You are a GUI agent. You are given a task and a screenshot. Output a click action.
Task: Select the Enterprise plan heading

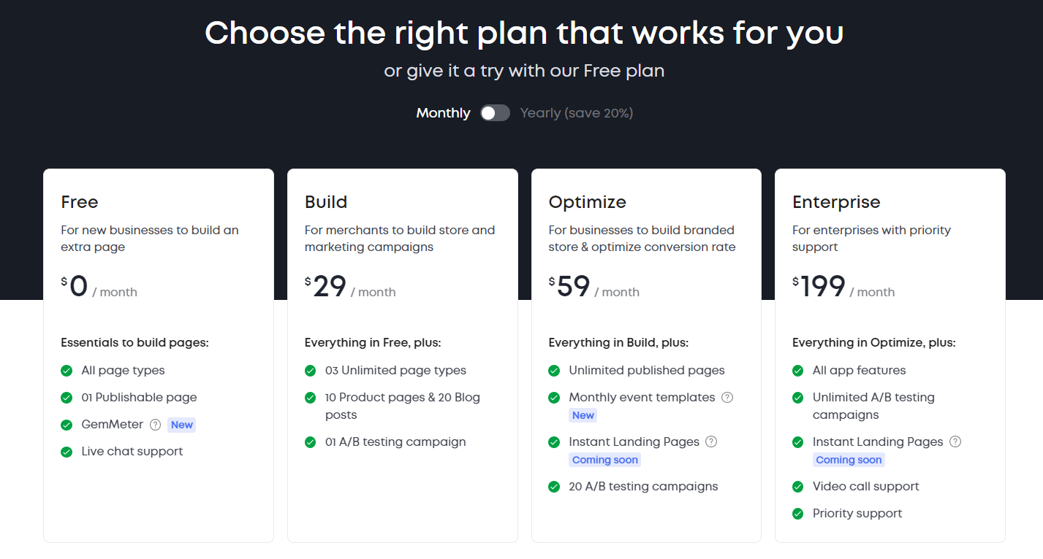point(836,202)
